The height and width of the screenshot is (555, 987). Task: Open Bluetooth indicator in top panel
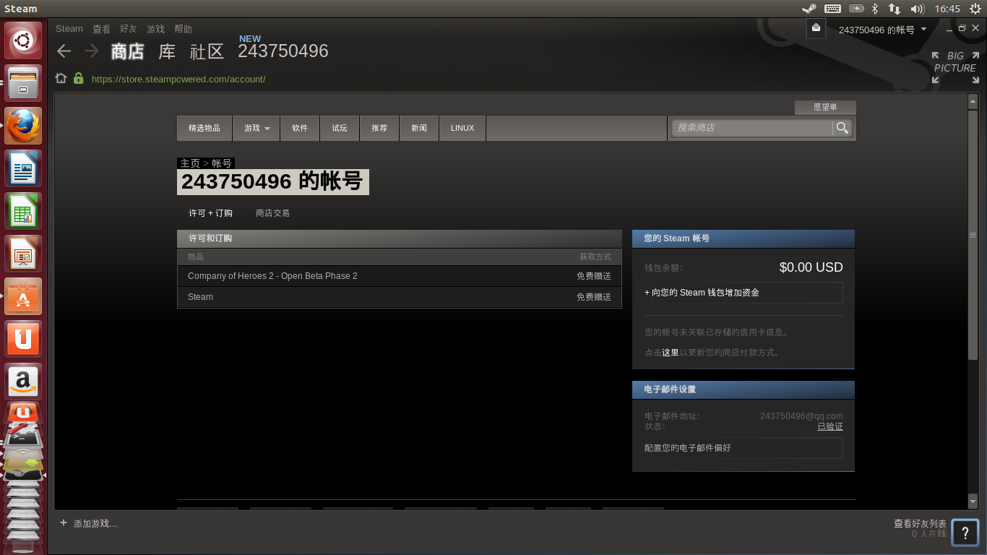[874, 9]
